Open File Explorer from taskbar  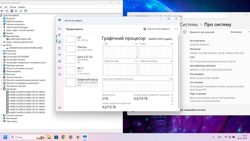point(49,137)
